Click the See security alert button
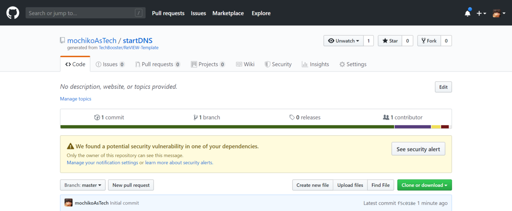This screenshot has height=211, width=512. pyautogui.click(x=419, y=149)
